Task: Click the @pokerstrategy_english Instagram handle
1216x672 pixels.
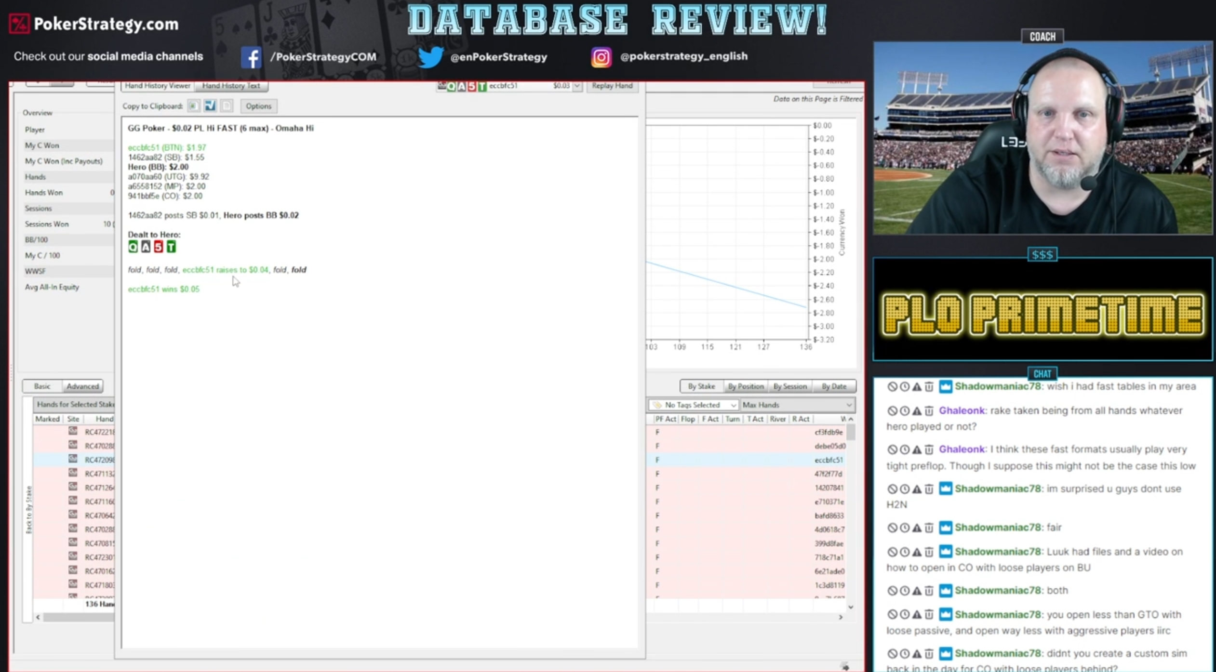Action: tap(684, 56)
